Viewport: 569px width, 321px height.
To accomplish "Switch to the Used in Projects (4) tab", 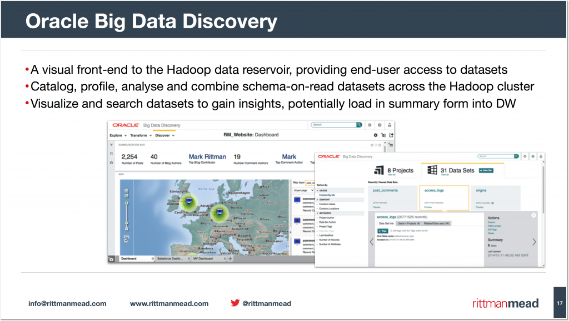I will [408, 223].
